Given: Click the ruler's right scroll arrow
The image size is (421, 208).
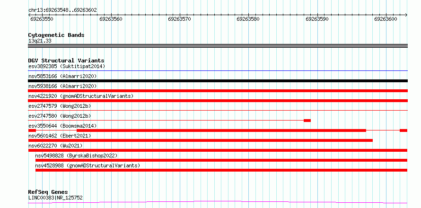Looking at the screenshot, I should tap(406, 15).
